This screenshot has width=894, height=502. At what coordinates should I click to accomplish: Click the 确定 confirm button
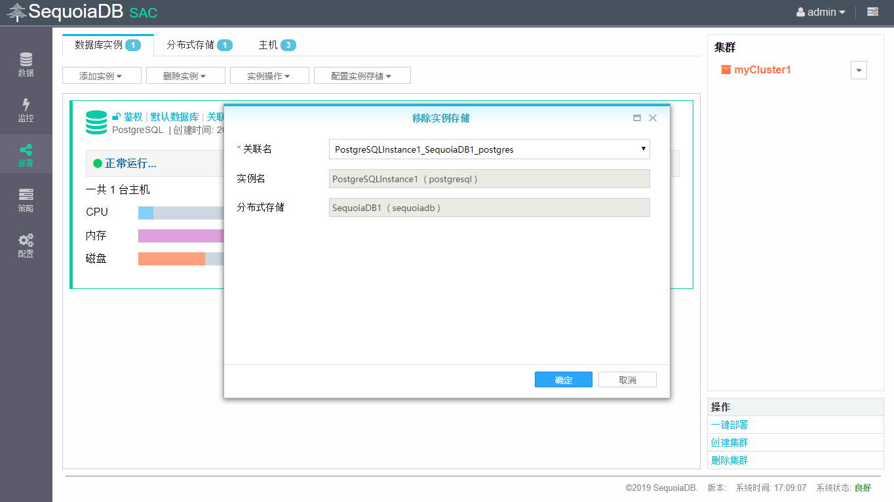pos(563,380)
